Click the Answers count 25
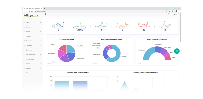This screenshot has width=203, height=99. click(144, 30)
